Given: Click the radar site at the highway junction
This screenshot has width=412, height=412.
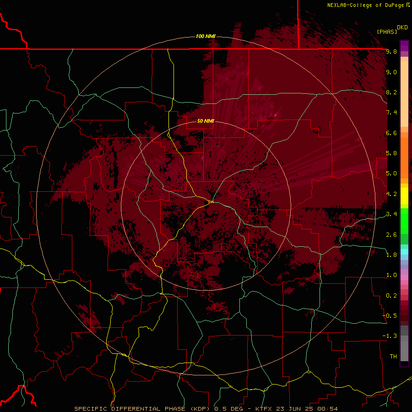Looking at the screenshot, I should (211, 202).
